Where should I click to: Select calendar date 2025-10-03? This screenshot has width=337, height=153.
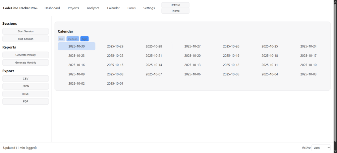(x=308, y=74)
